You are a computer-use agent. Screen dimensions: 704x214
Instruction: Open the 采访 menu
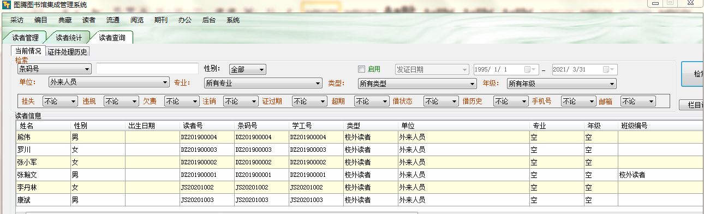pyautogui.click(x=17, y=20)
